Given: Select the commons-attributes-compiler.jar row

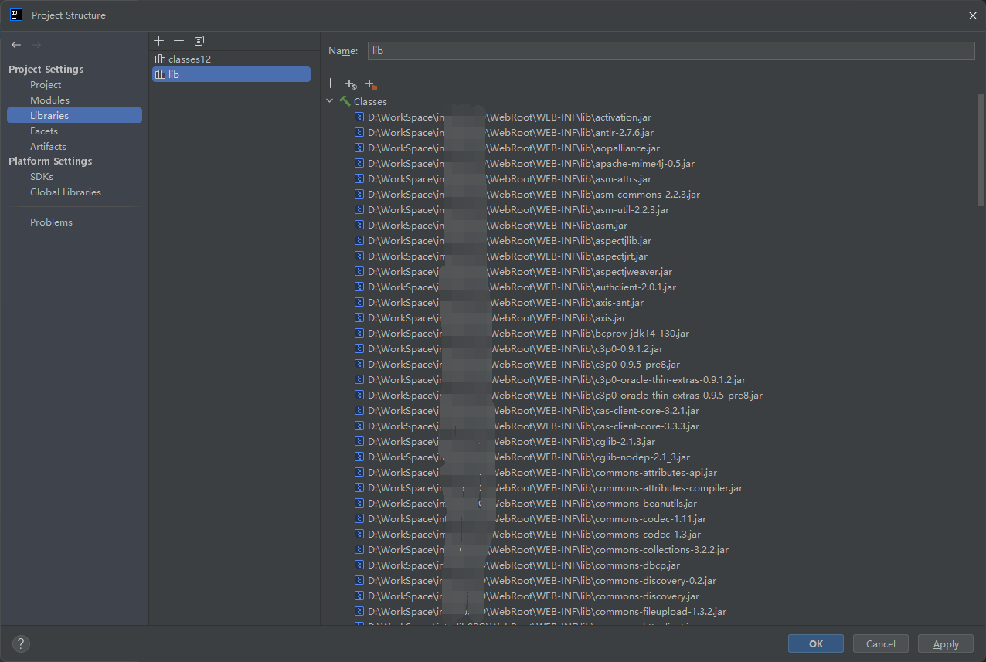Looking at the screenshot, I should pos(549,487).
